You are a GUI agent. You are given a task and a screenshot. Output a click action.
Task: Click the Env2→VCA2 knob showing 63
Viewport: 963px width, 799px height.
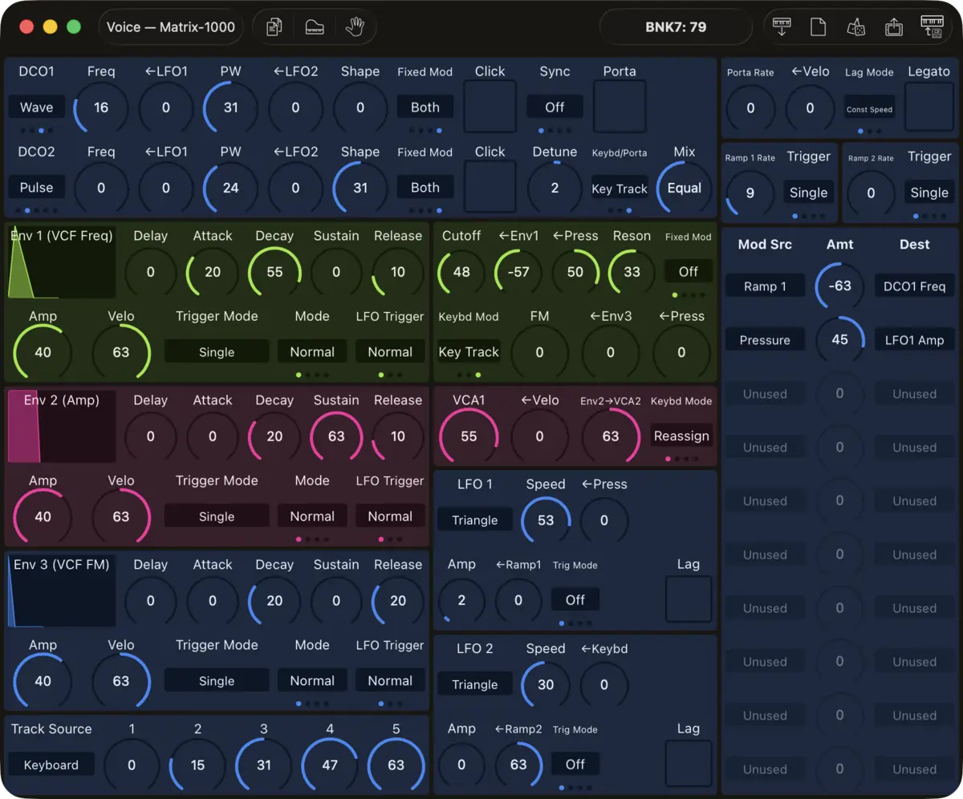(x=611, y=436)
